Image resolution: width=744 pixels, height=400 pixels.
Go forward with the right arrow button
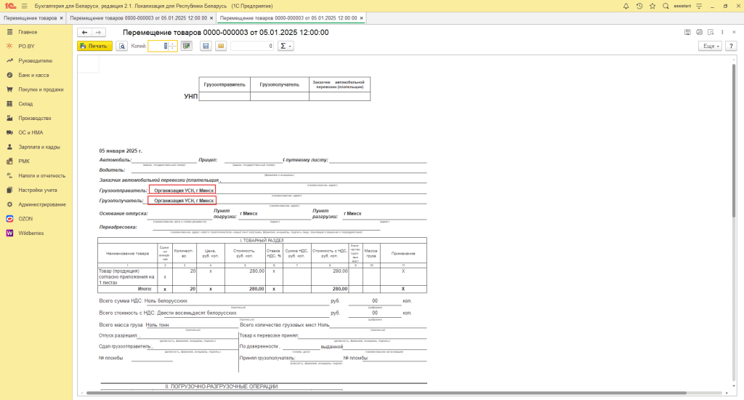(x=98, y=32)
